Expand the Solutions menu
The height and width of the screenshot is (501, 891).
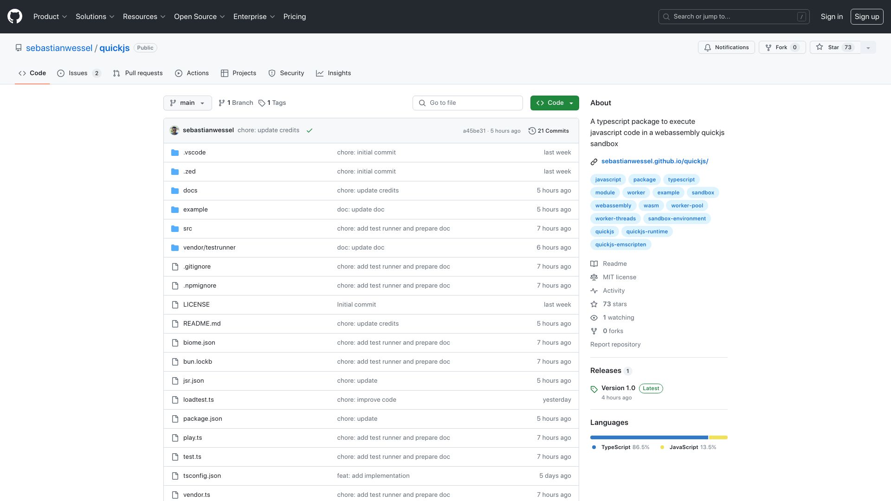[x=95, y=17]
